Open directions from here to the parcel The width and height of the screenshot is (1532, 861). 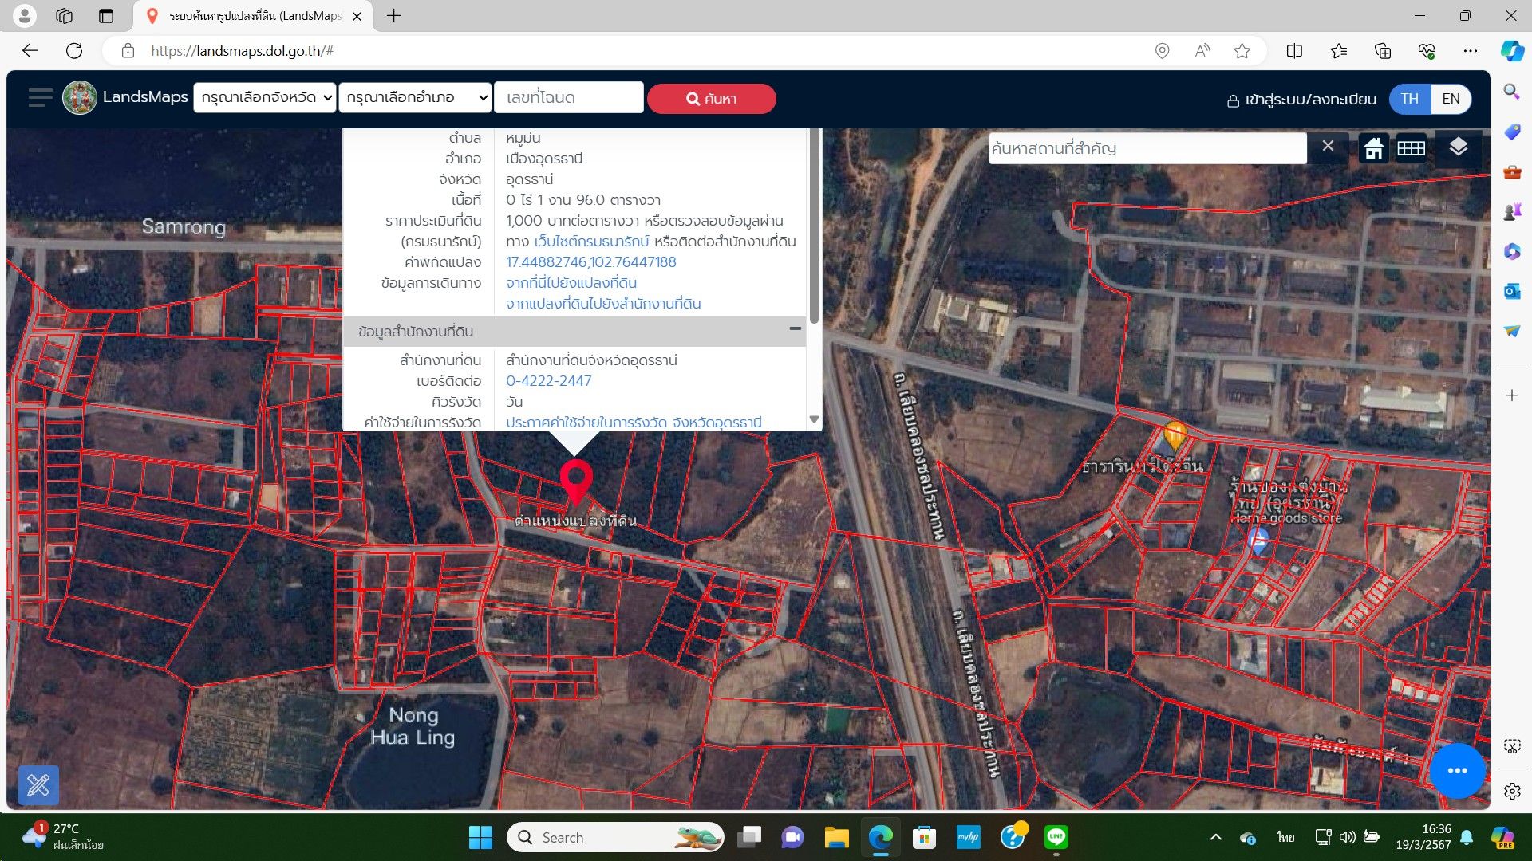(x=571, y=283)
